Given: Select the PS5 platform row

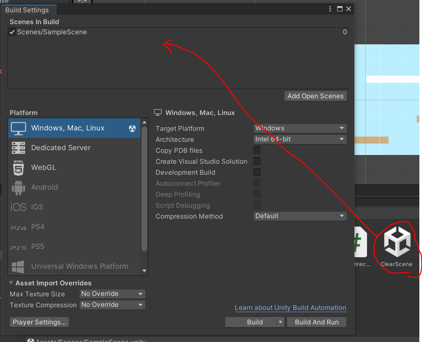Looking at the screenshot, I should 74,247.
